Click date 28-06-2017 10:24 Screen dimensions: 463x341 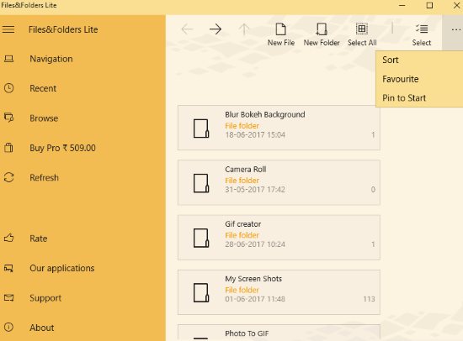tap(255, 244)
